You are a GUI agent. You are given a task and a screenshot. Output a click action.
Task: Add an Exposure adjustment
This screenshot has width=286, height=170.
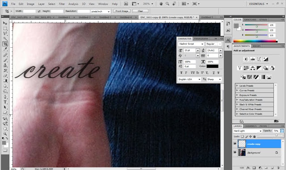click(x=266, y=59)
